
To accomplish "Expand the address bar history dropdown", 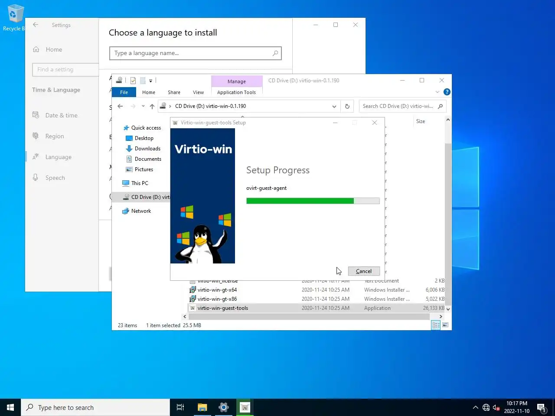I will point(334,106).
